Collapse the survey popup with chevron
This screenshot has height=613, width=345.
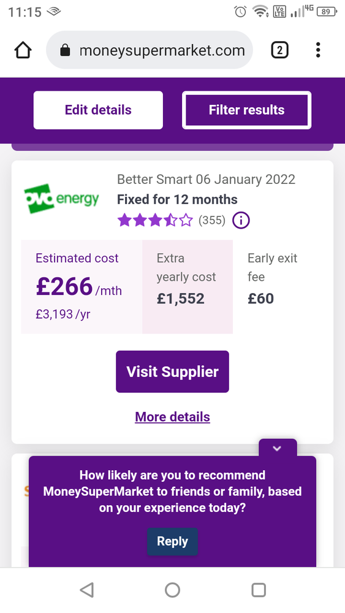[x=278, y=448]
